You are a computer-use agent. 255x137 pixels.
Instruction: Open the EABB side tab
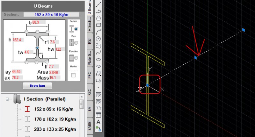90,126
